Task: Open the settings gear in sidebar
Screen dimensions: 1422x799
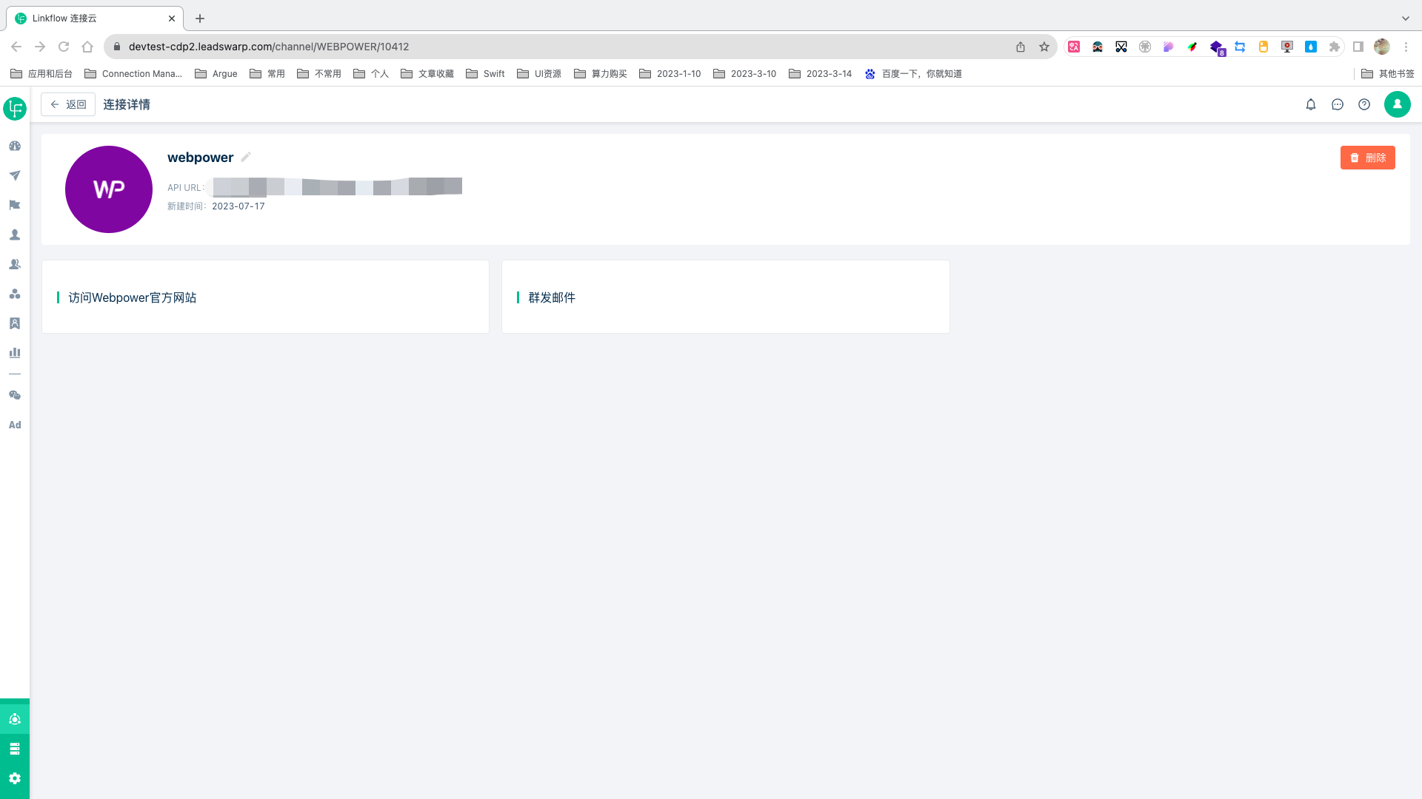Action: [x=15, y=778]
